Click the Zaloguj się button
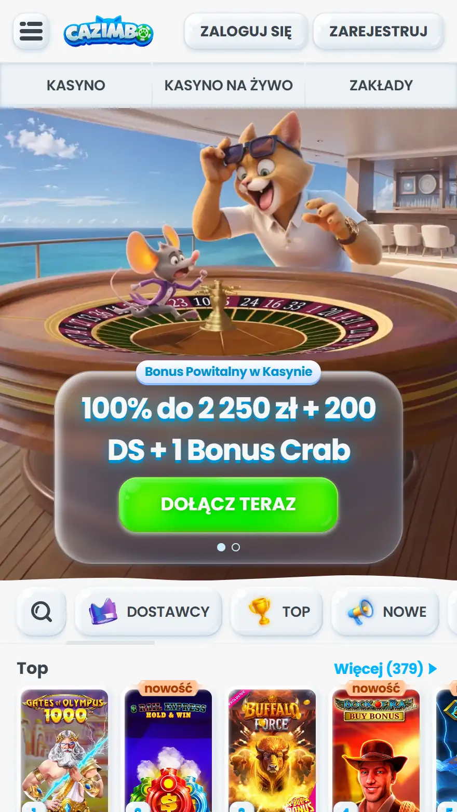 [246, 32]
